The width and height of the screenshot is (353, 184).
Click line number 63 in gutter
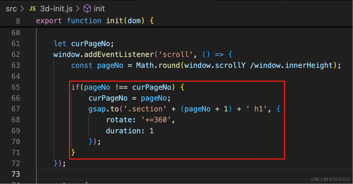[16, 66]
